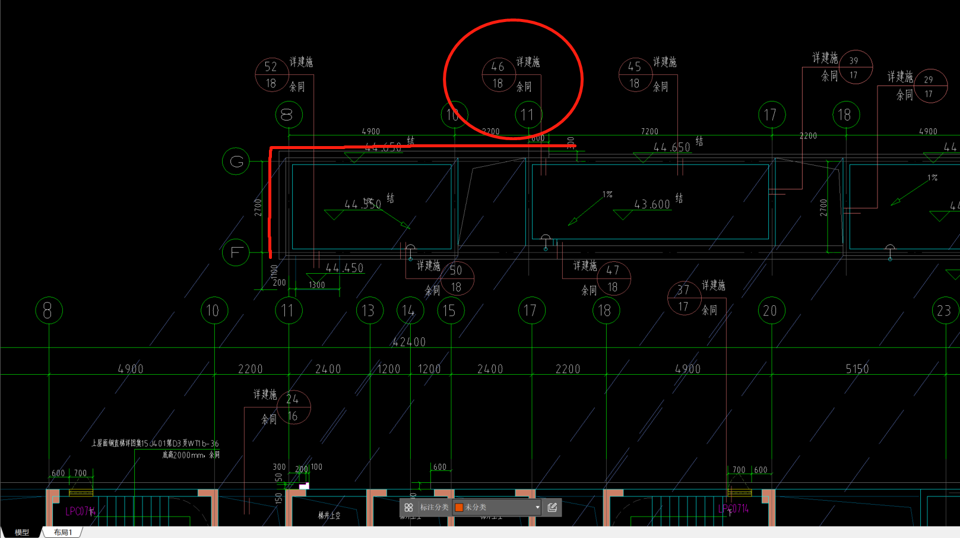Select the overall dimension text 42400

(409, 342)
